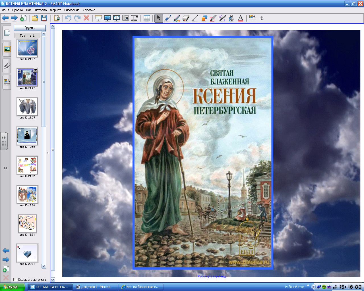Open the Справка menu
This screenshot has height=291, width=364.
[x=89, y=10]
